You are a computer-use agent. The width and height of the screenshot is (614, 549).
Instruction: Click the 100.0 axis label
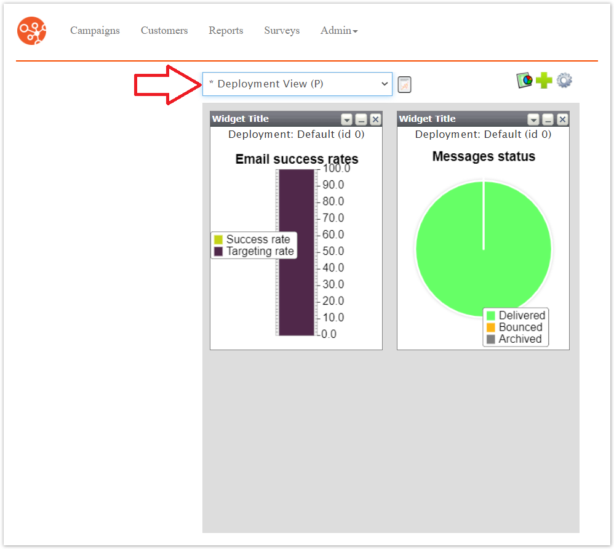coord(337,169)
